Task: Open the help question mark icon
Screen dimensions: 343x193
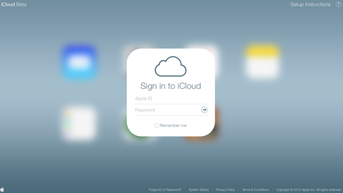Action: click(x=339, y=4)
